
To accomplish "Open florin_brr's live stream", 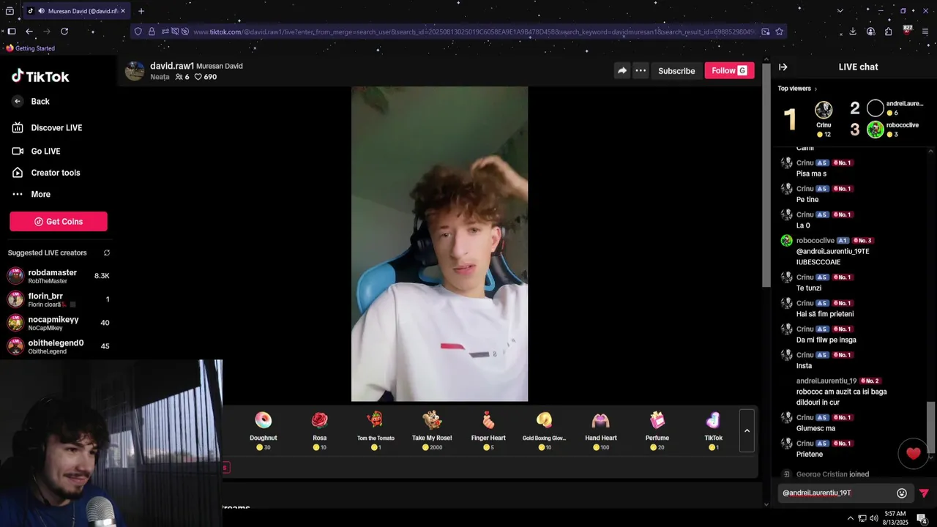I will pos(59,299).
